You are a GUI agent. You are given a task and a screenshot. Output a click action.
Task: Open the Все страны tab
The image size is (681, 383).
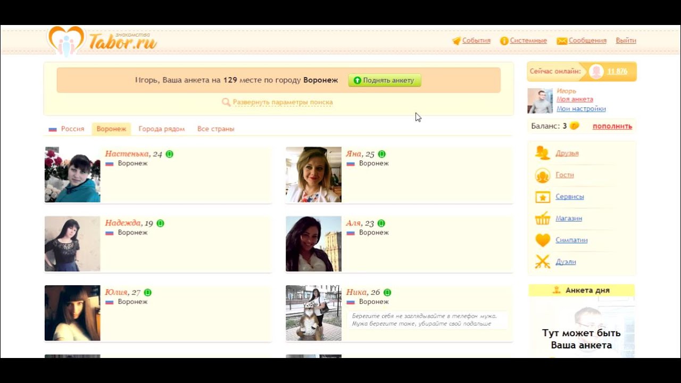215,129
